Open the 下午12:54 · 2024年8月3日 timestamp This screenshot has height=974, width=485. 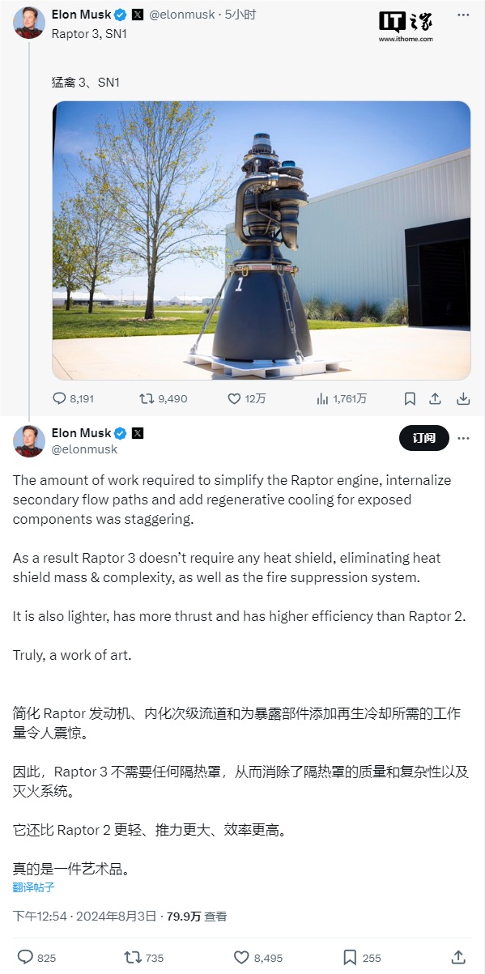click(86, 917)
